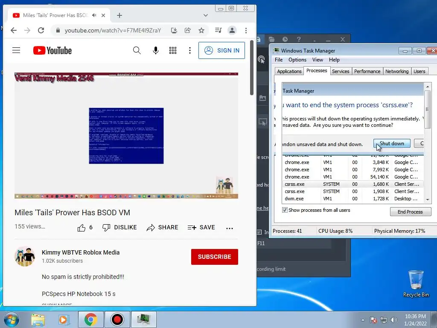This screenshot has height=328, width=437.
Task: Switch to the Applications tab
Action: (289, 71)
